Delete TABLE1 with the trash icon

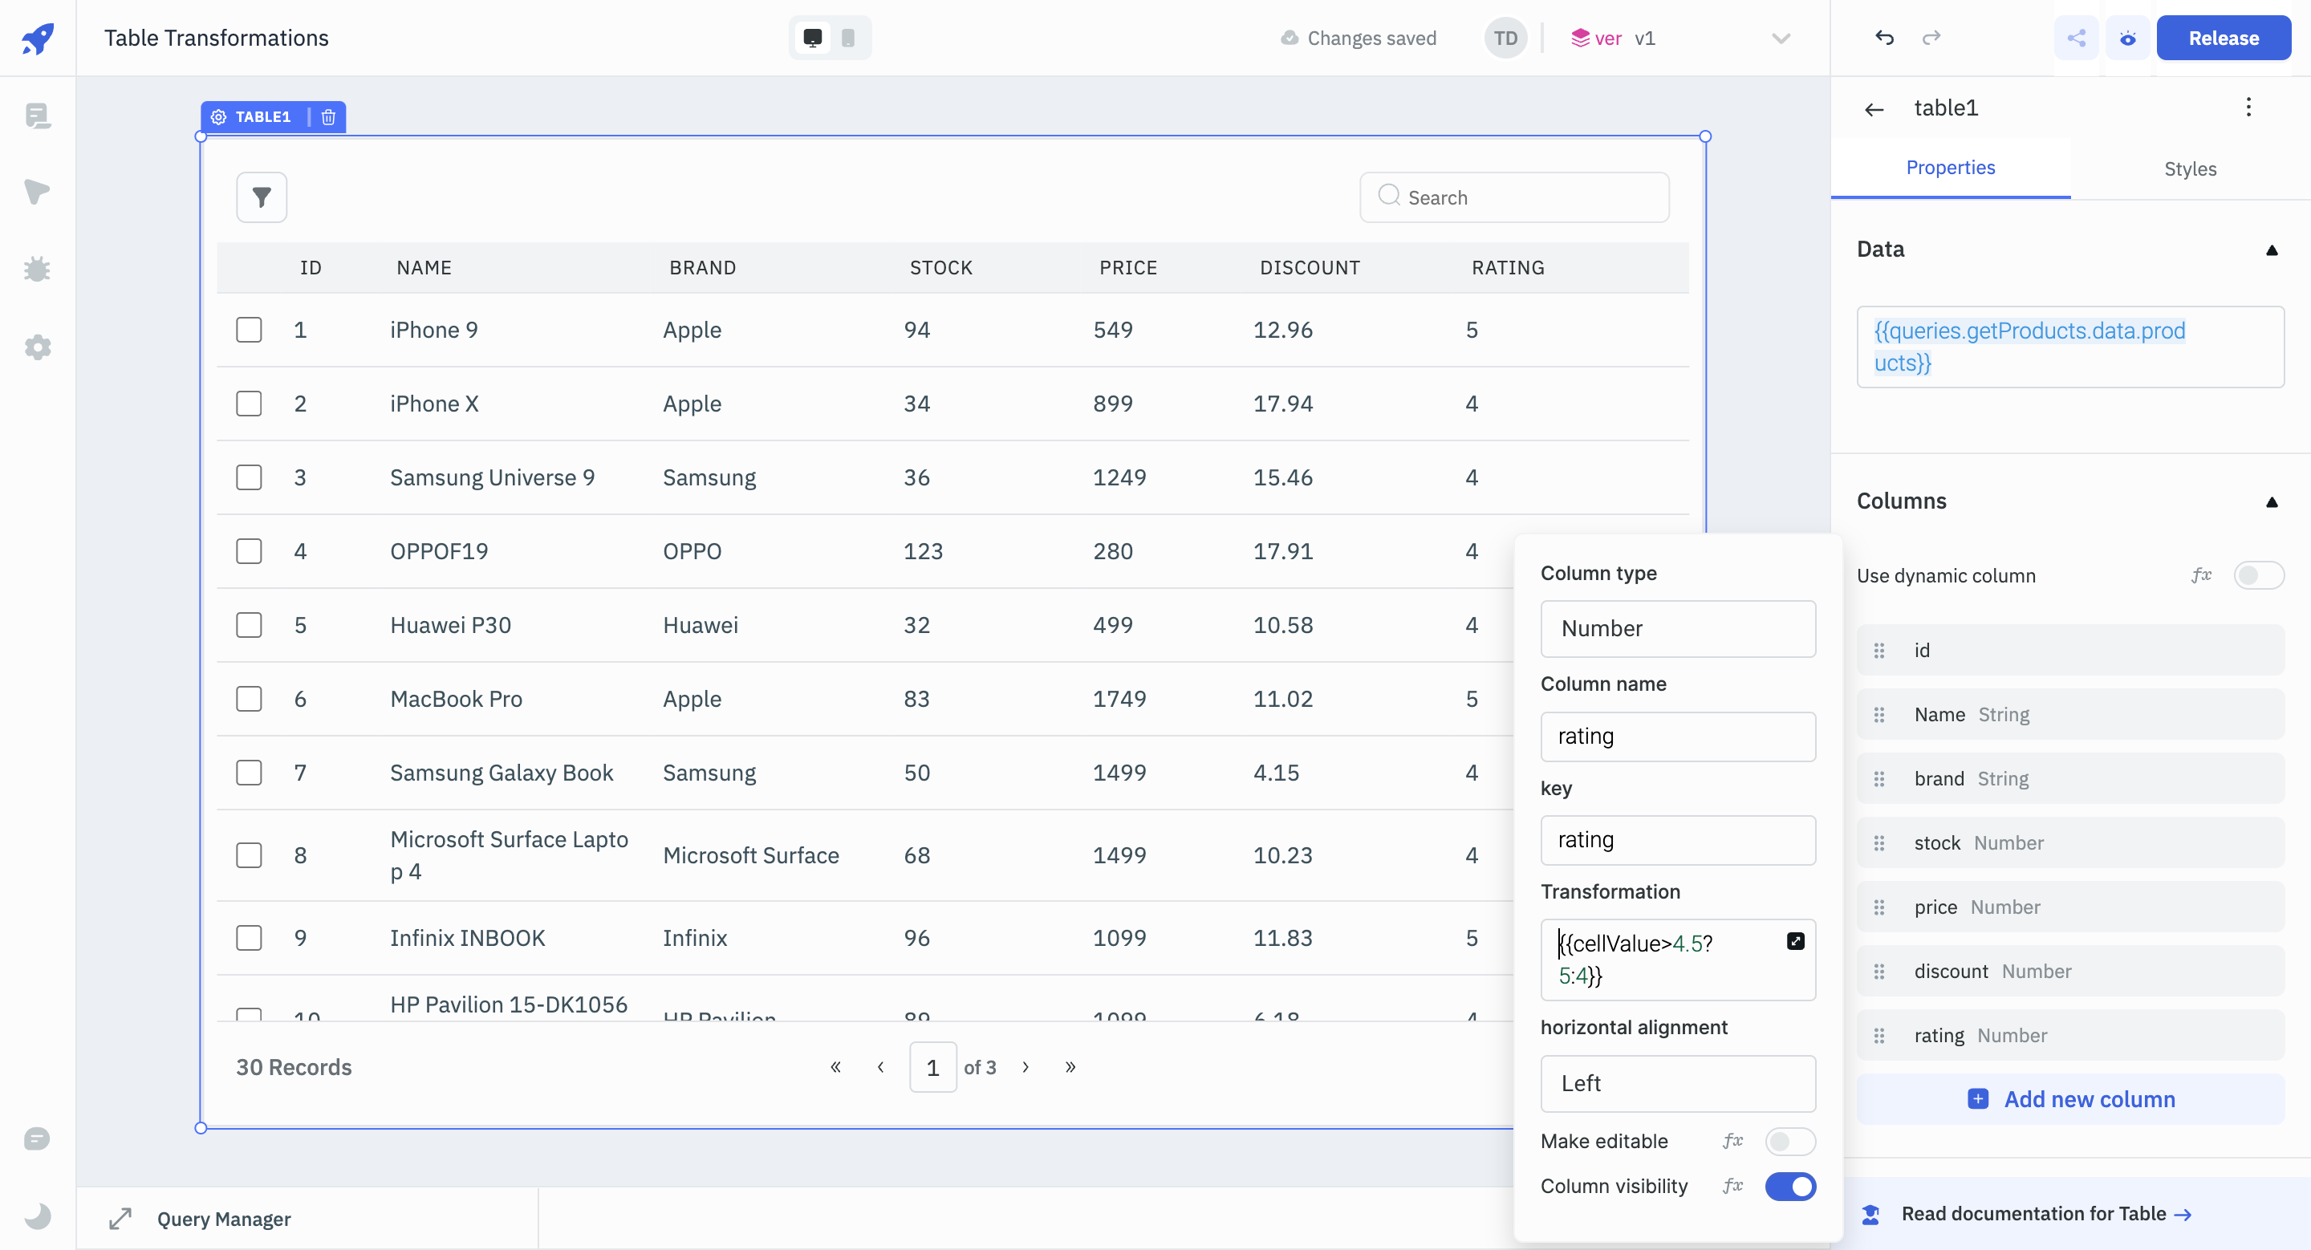[328, 116]
